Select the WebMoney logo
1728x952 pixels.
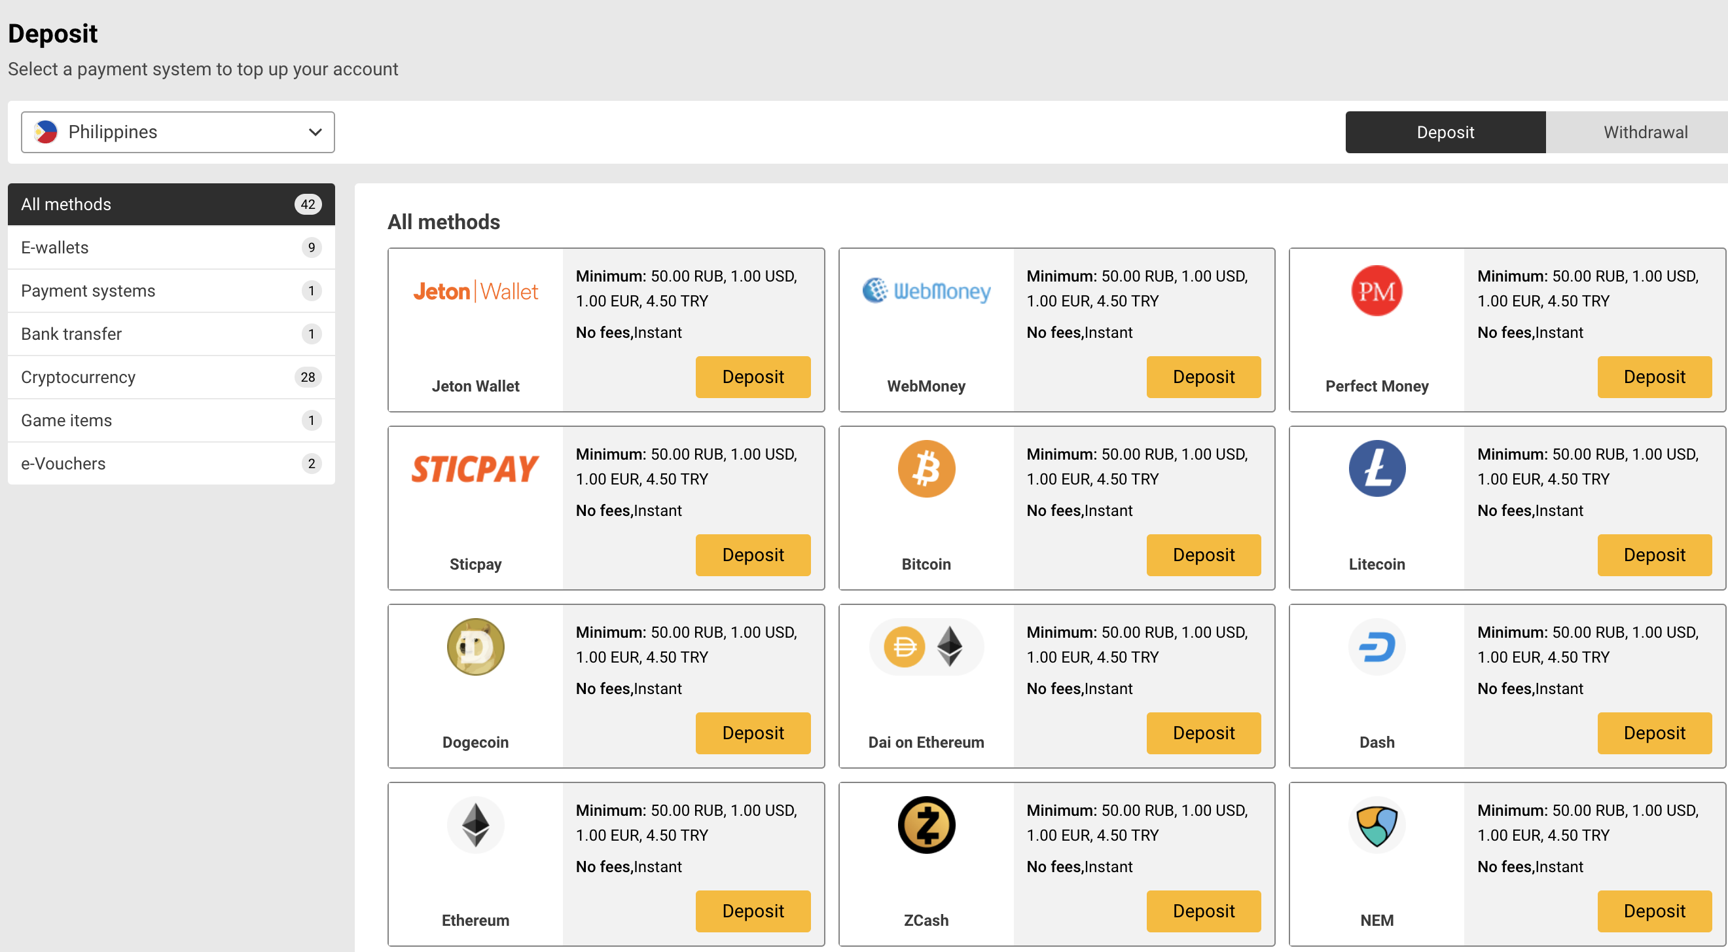[926, 291]
